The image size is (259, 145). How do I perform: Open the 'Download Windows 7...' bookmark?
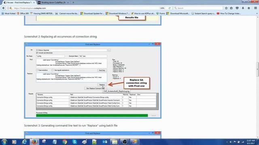(x=118, y=13)
